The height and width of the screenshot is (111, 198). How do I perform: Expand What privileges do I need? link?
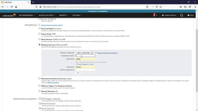(x=85, y=64)
